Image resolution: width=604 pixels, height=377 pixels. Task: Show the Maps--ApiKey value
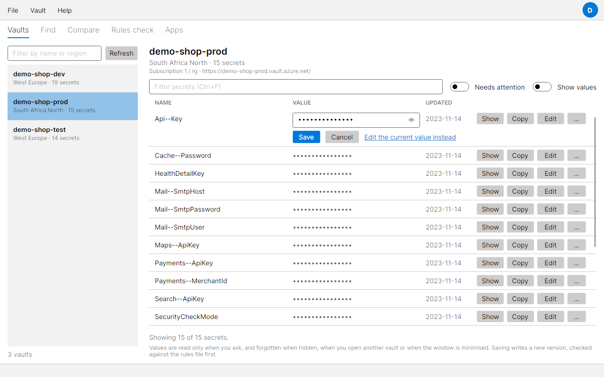pos(490,245)
